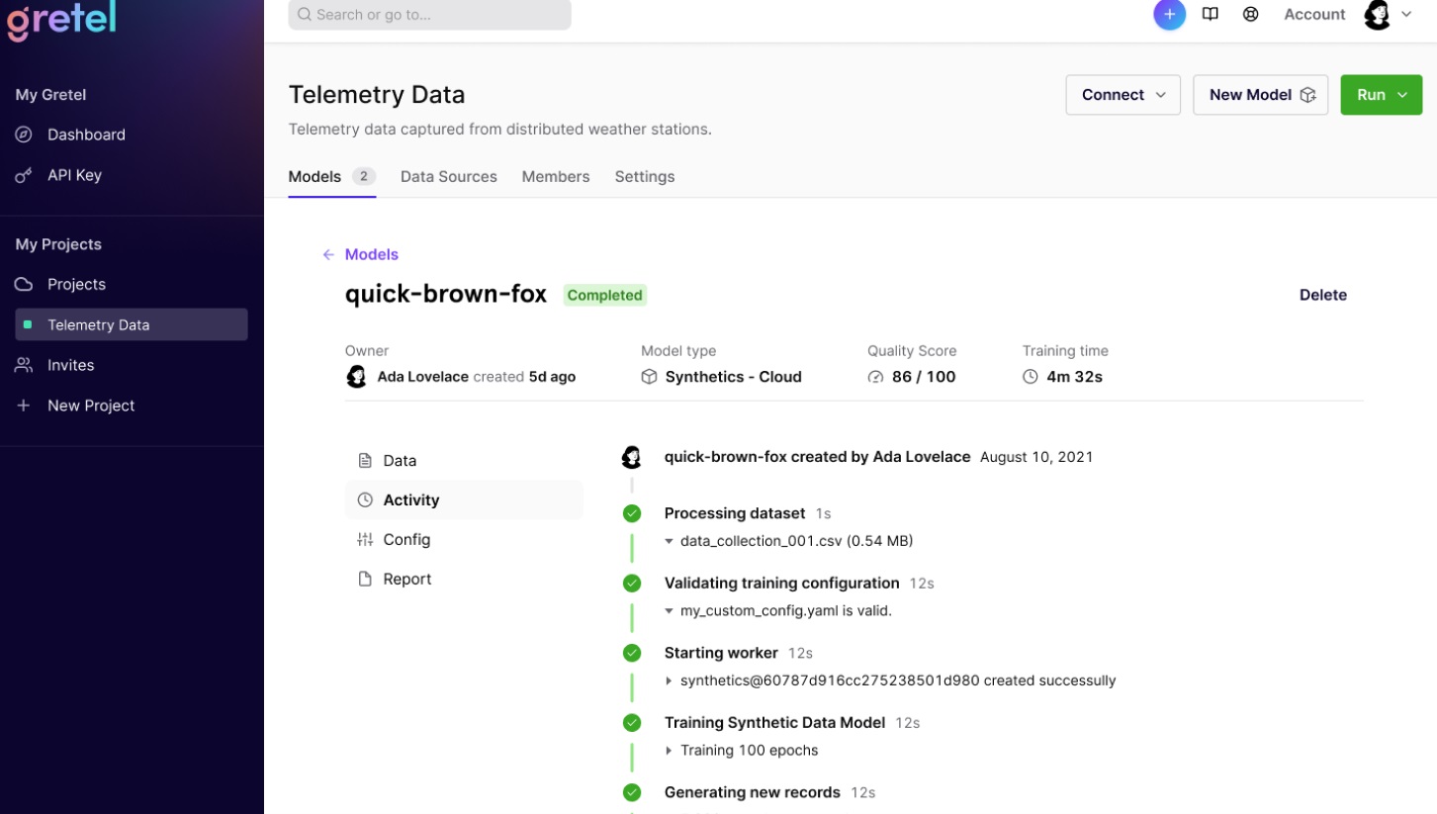This screenshot has width=1437, height=814.
Task: Switch to the Data Sources tab
Action: pos(449,177)
